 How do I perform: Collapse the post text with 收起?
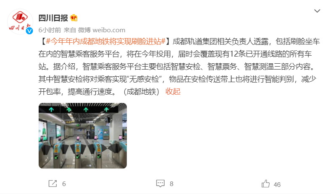173,92
